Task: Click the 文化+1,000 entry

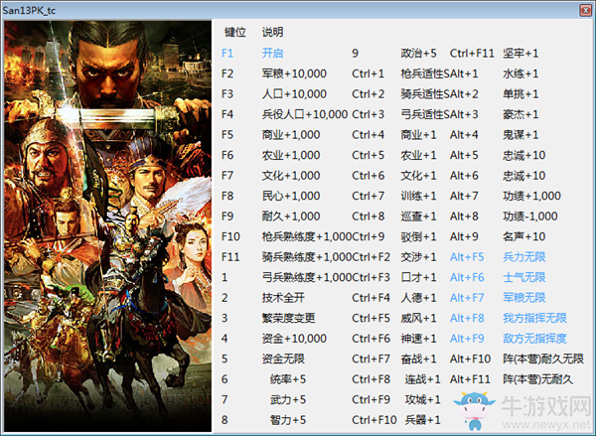Action: point(291,176)
